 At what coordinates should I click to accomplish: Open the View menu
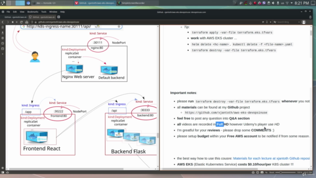click(x=22, y=12)
